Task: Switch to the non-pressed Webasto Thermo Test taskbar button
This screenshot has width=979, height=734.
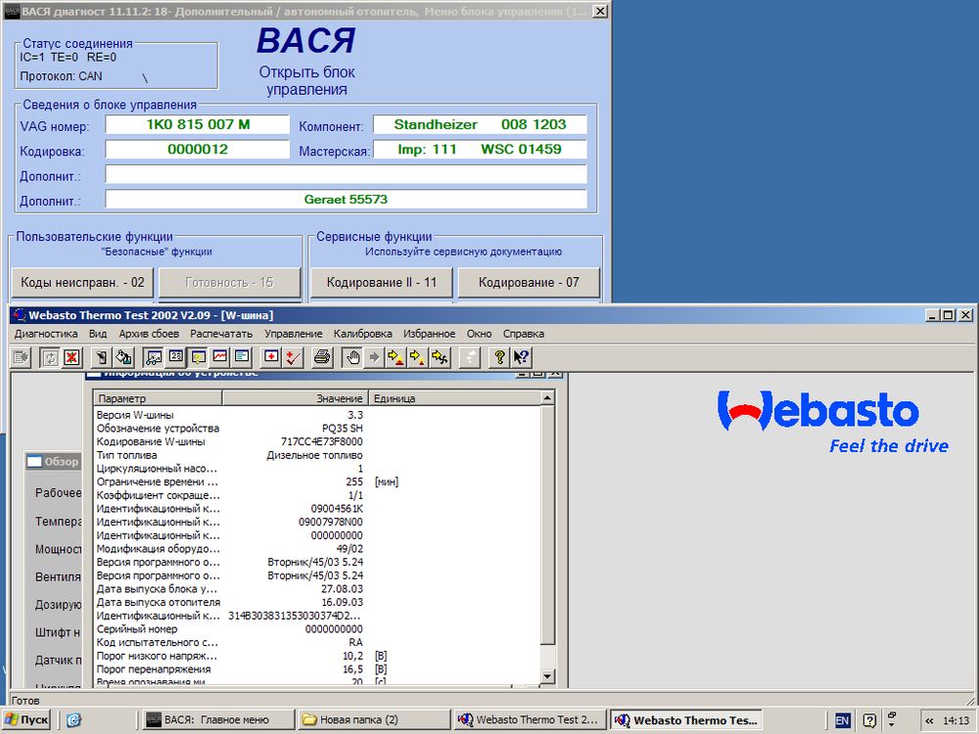Action: pos(530,720)
